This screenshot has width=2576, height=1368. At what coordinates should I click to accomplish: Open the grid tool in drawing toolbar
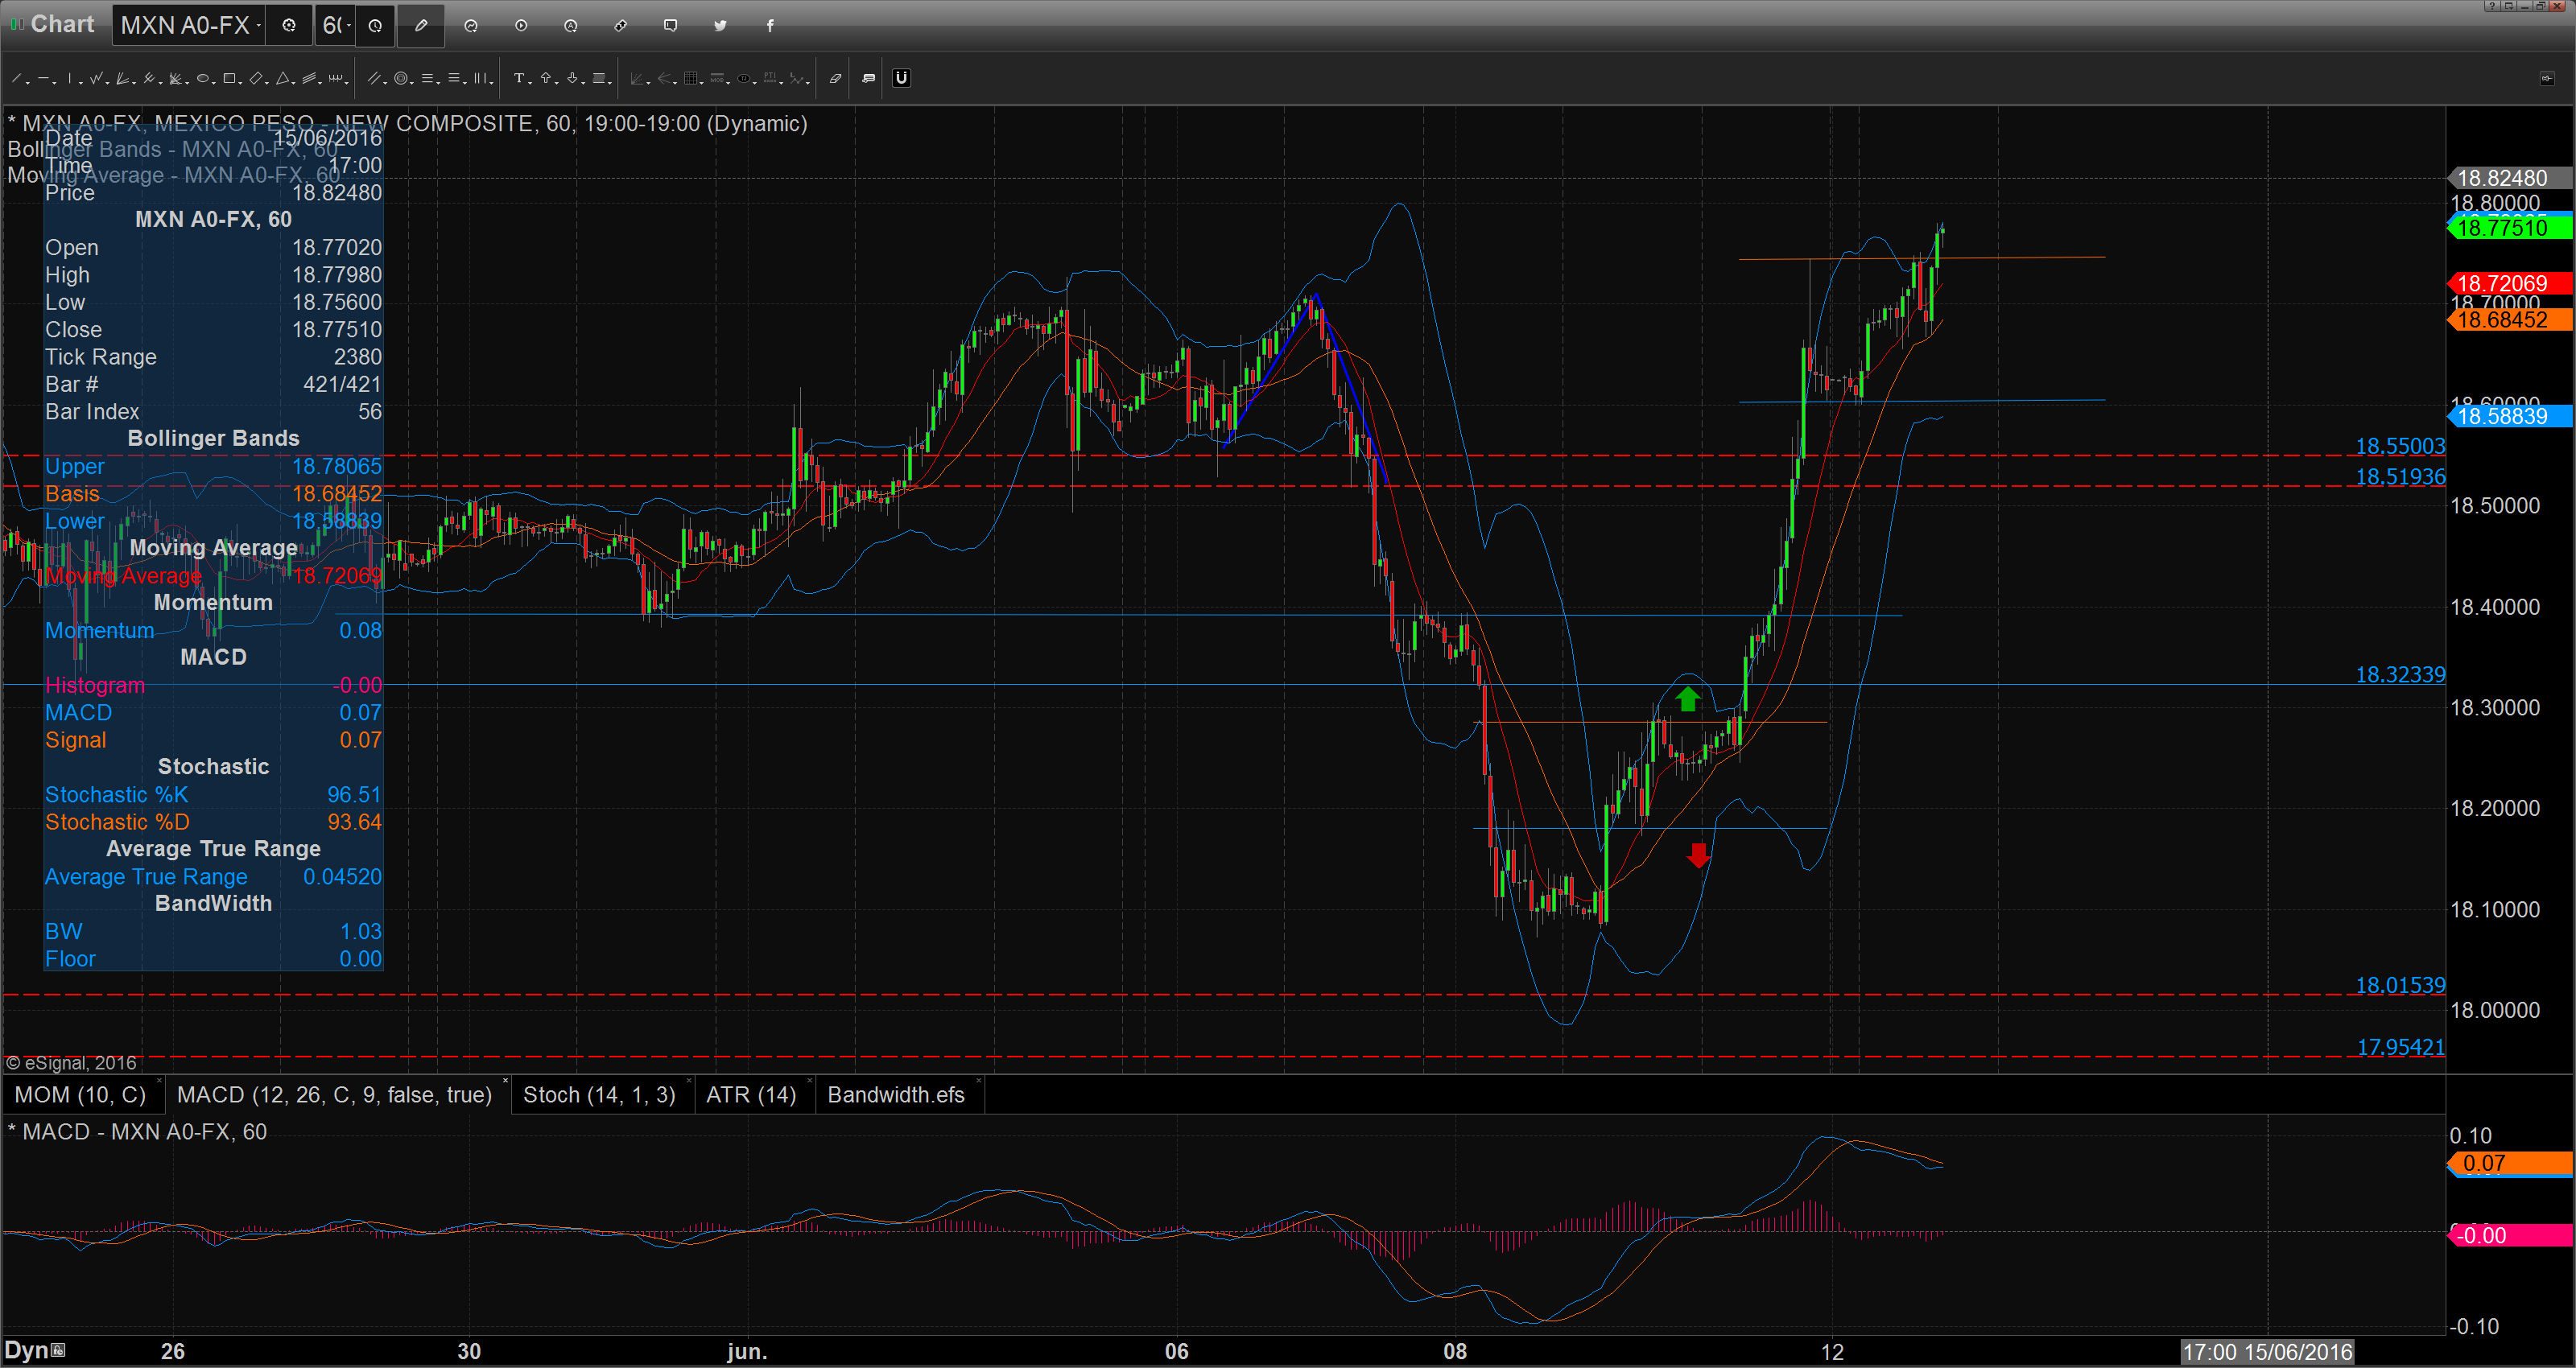click(x=691, y=78)
